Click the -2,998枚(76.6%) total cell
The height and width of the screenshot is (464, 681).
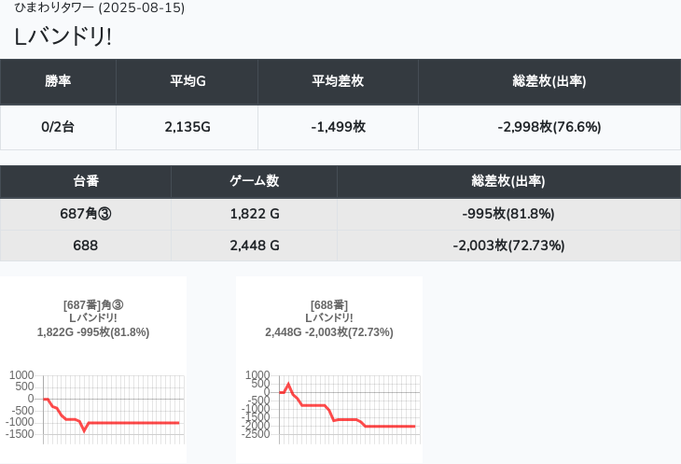pos(549,127)
